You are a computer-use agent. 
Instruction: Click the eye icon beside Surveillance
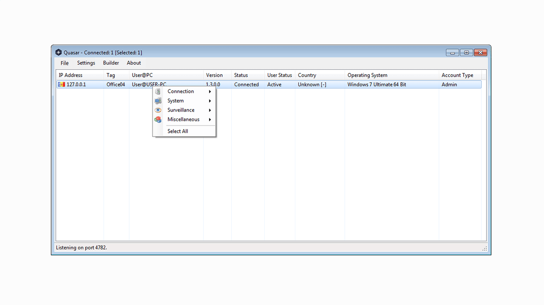(x=158, y=110)
